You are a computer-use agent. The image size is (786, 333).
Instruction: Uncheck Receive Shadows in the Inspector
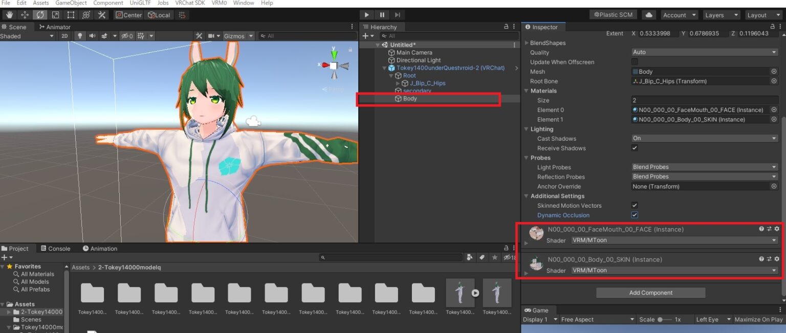tap(634, 148)
